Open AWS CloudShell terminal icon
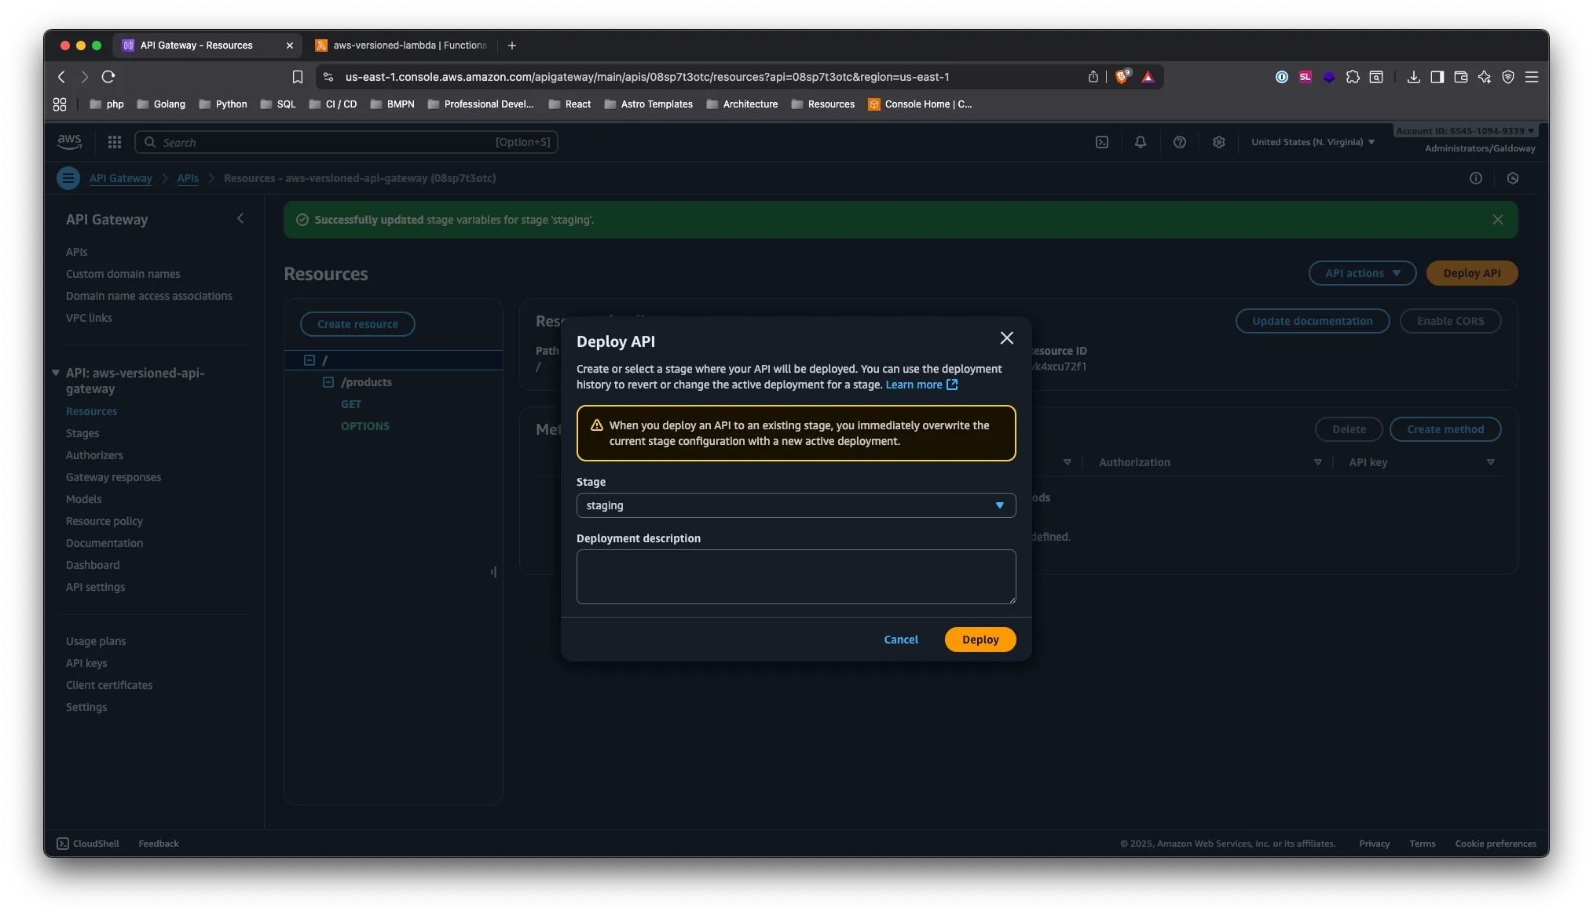This screenshot has width=1593, height=915. click(x=63, y=843)
